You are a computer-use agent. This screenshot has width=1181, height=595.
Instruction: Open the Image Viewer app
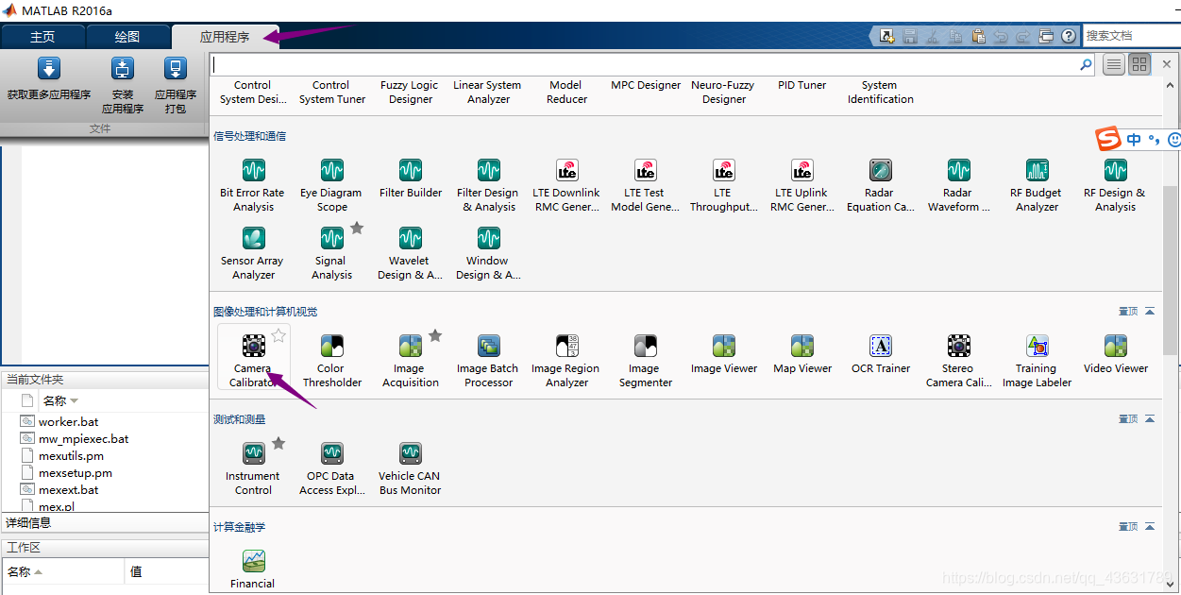(x=724, y=352)
